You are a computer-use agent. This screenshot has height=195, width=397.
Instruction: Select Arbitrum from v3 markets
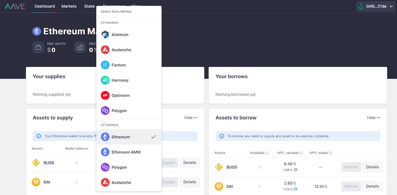pyautogui.click(x=129, y=35)
